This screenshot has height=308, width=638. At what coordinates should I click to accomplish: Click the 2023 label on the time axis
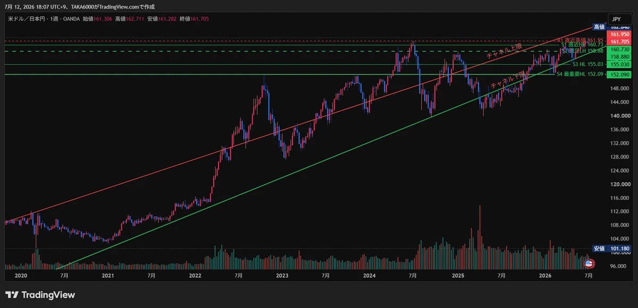pyautogui.click(x=282, y=276)
